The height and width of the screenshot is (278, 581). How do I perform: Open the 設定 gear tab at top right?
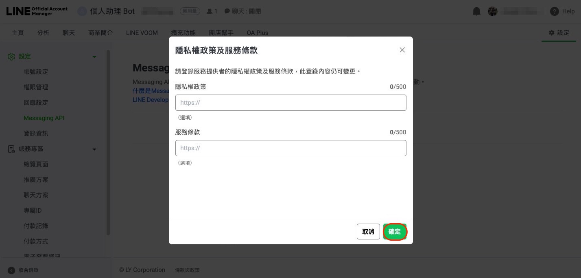click(559, 33)
